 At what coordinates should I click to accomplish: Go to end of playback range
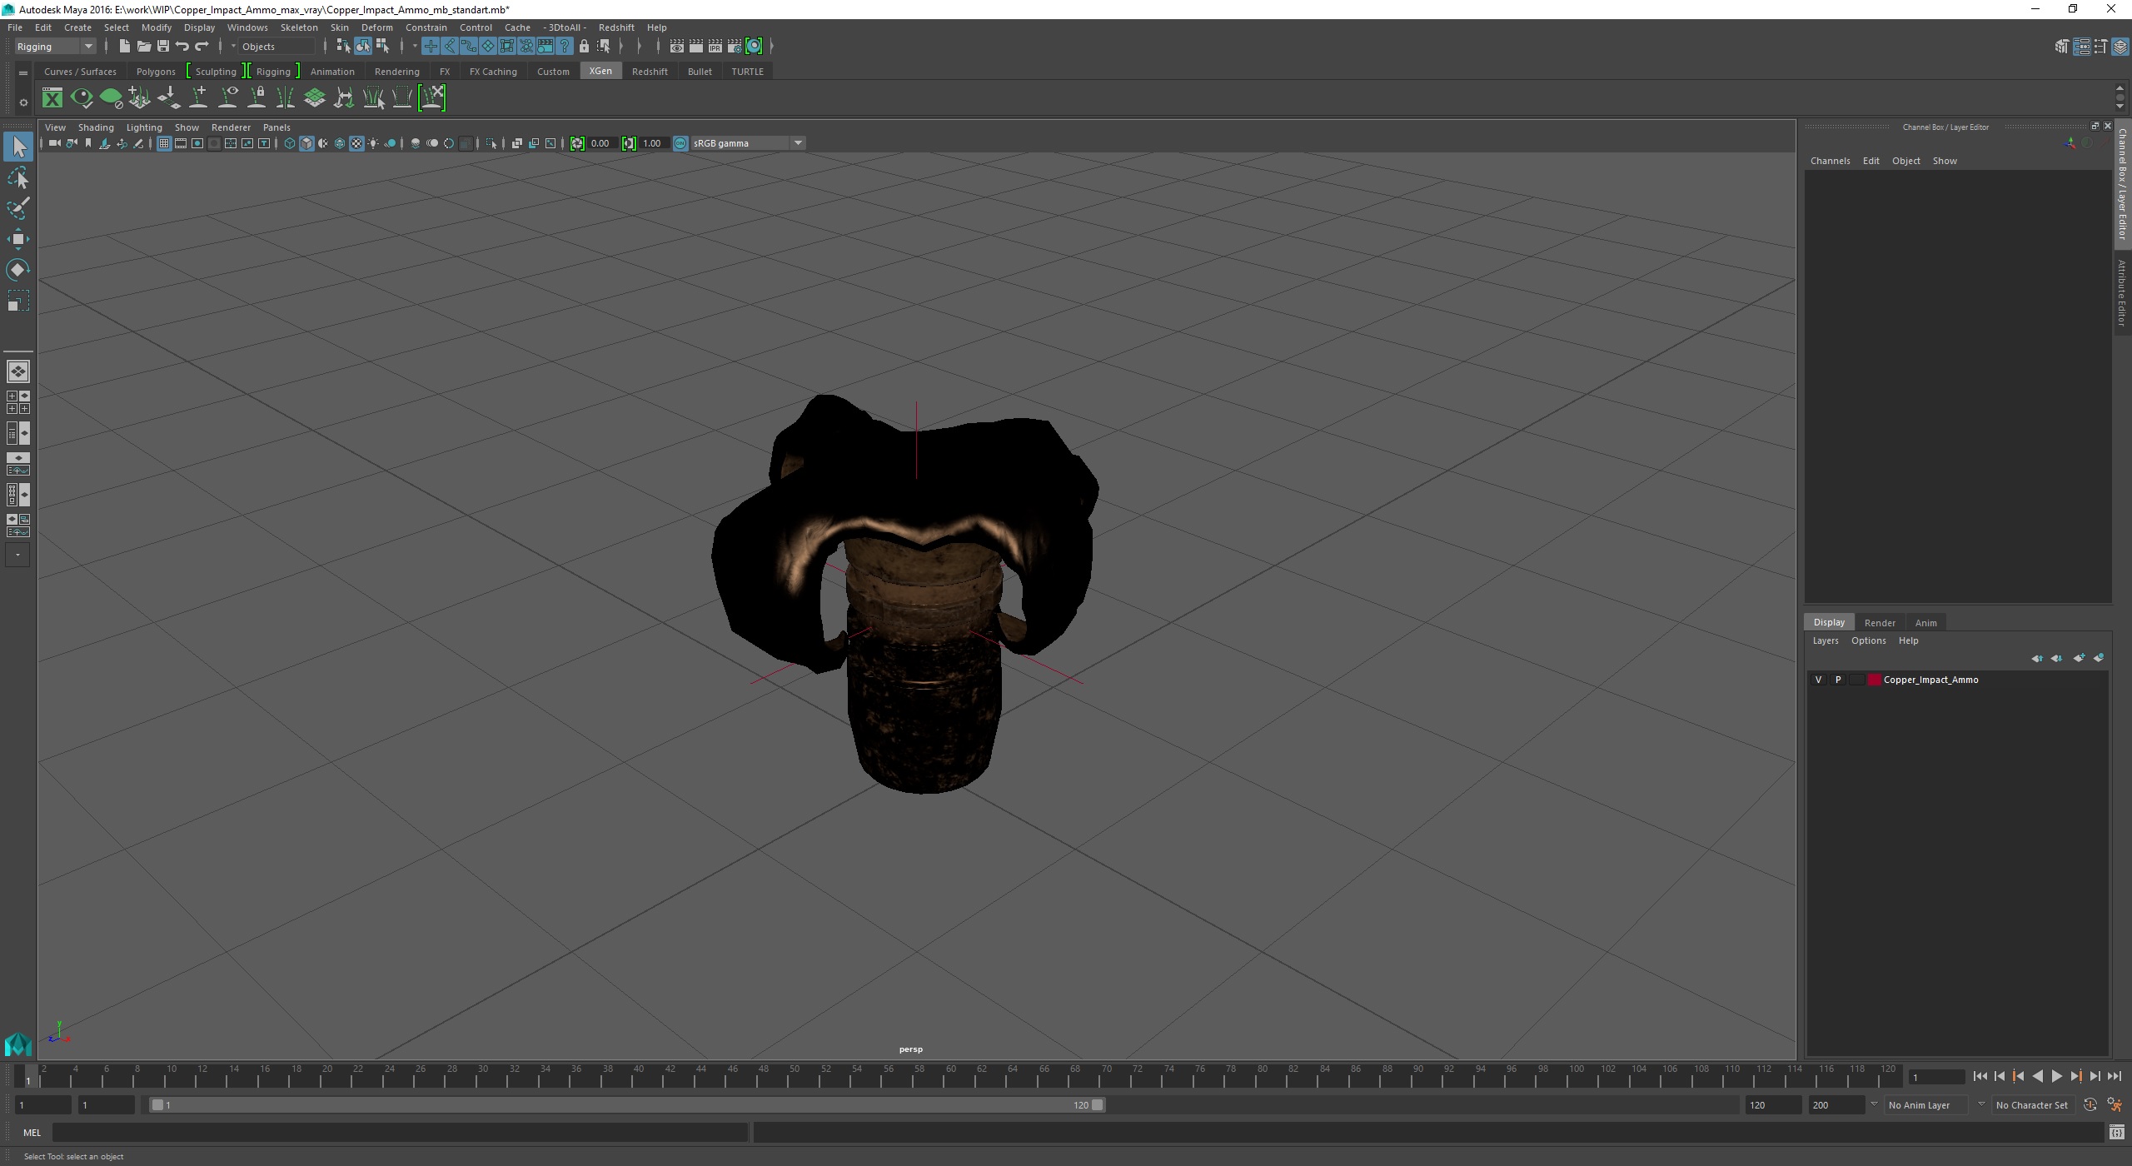[2115, 1077]
